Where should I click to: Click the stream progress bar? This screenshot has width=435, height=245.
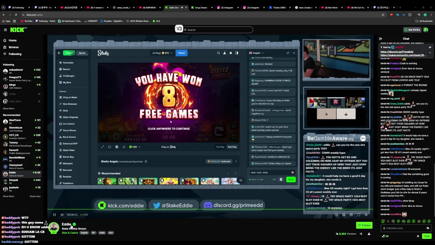click(x=211, y=210)
